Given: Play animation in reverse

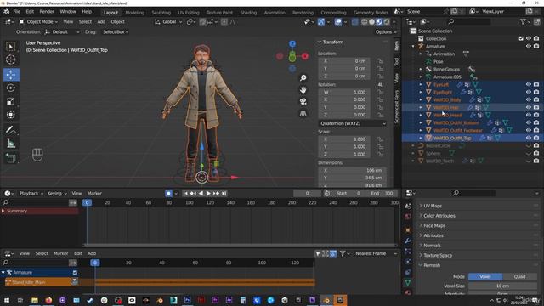Looking at the screenshot, I should pyautogui.click(x=201, y=193).
